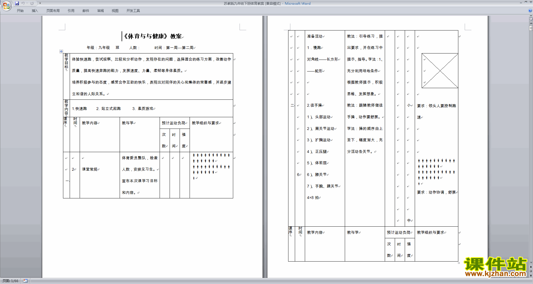
Task: Click the text 1．慢跑
Action: [x=314, y=48]
